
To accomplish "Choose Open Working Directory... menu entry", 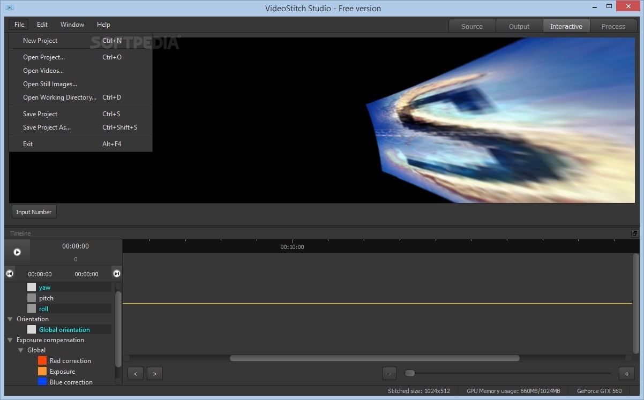I will coord(80,97).
